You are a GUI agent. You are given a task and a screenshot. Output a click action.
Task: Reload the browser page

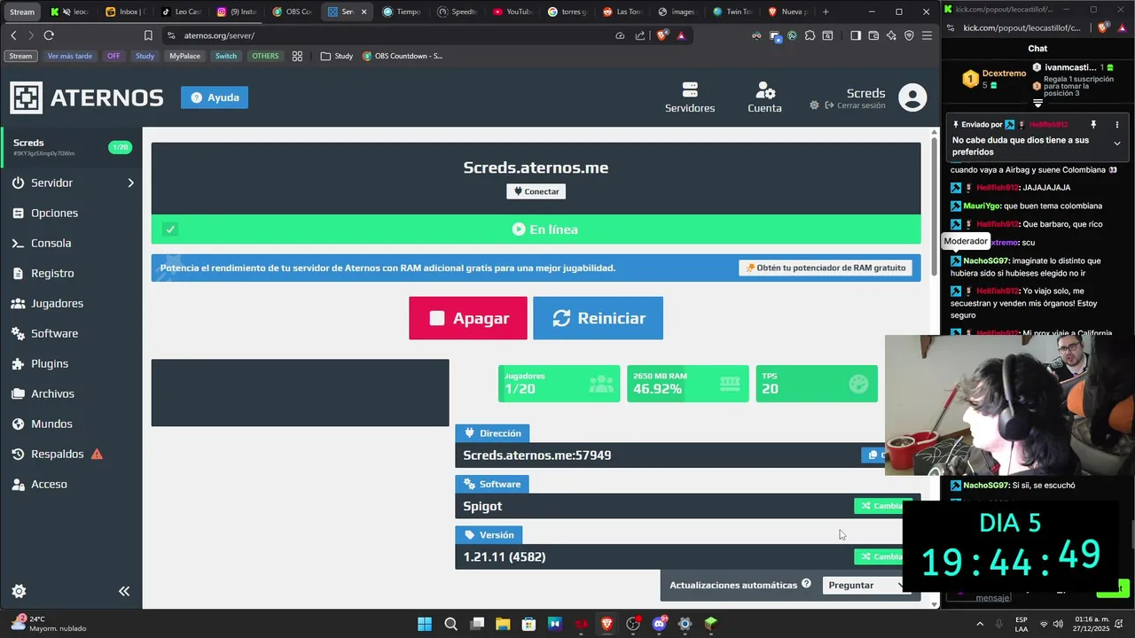click(x=49, y=35)
